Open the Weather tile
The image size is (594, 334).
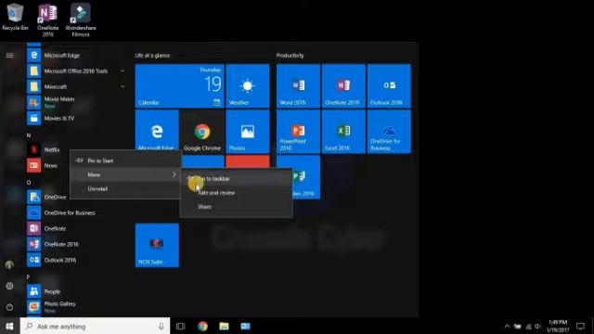coord(248,86)
